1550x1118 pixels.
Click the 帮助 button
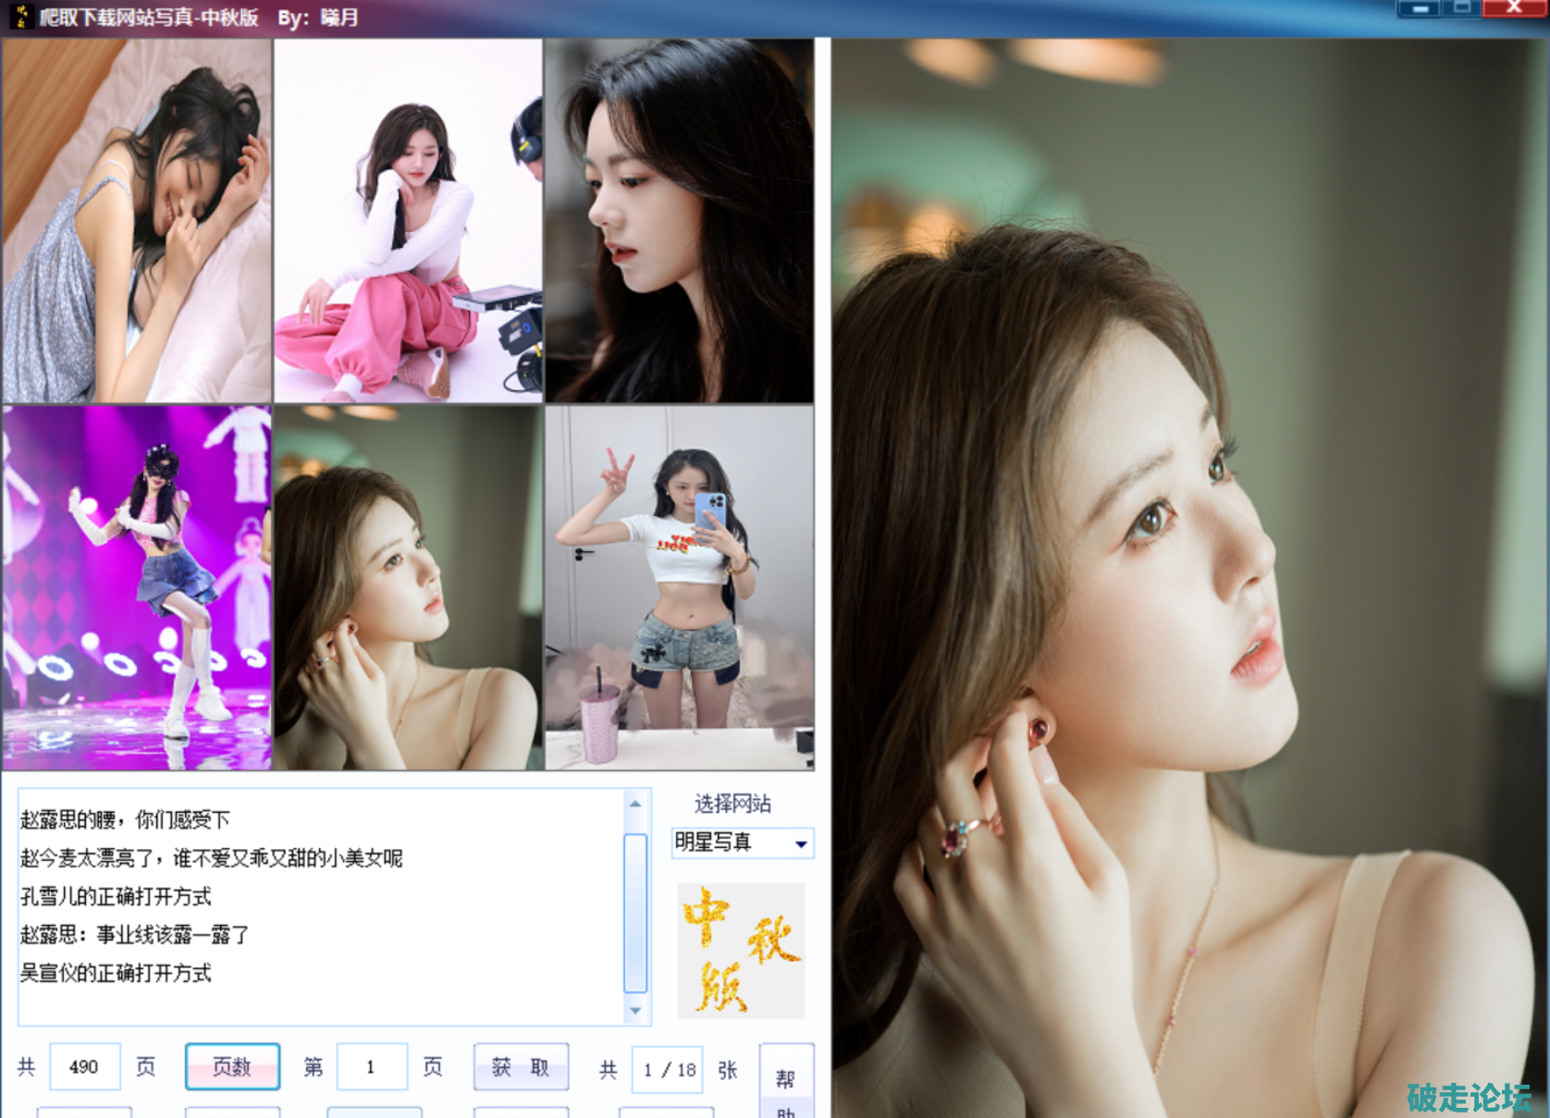[786, 1082]
